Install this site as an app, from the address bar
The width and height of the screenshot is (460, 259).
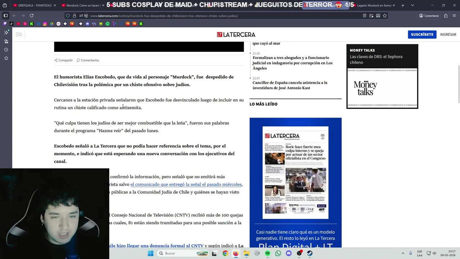coord(378,16)
